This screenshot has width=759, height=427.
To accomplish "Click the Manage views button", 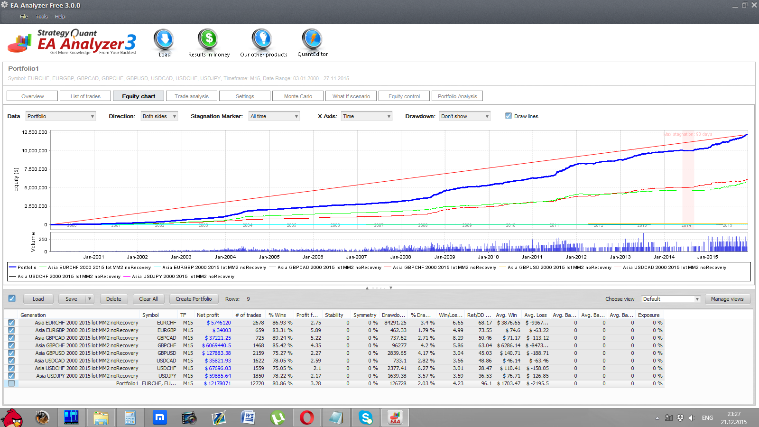I will 727,299.
